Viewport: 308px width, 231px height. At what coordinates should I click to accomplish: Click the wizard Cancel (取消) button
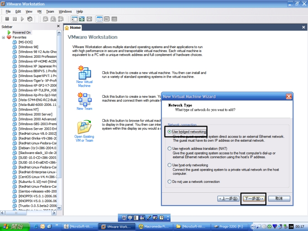[x=279, y=199]
